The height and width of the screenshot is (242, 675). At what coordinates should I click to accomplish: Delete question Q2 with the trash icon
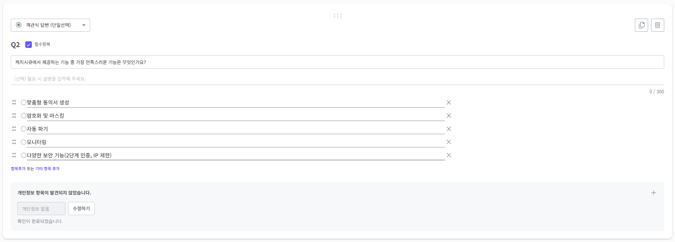(658, 25)
